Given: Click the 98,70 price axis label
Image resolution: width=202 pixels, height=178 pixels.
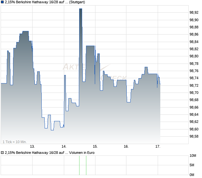Looking at the screenshot, I should (x=194, y=93).
